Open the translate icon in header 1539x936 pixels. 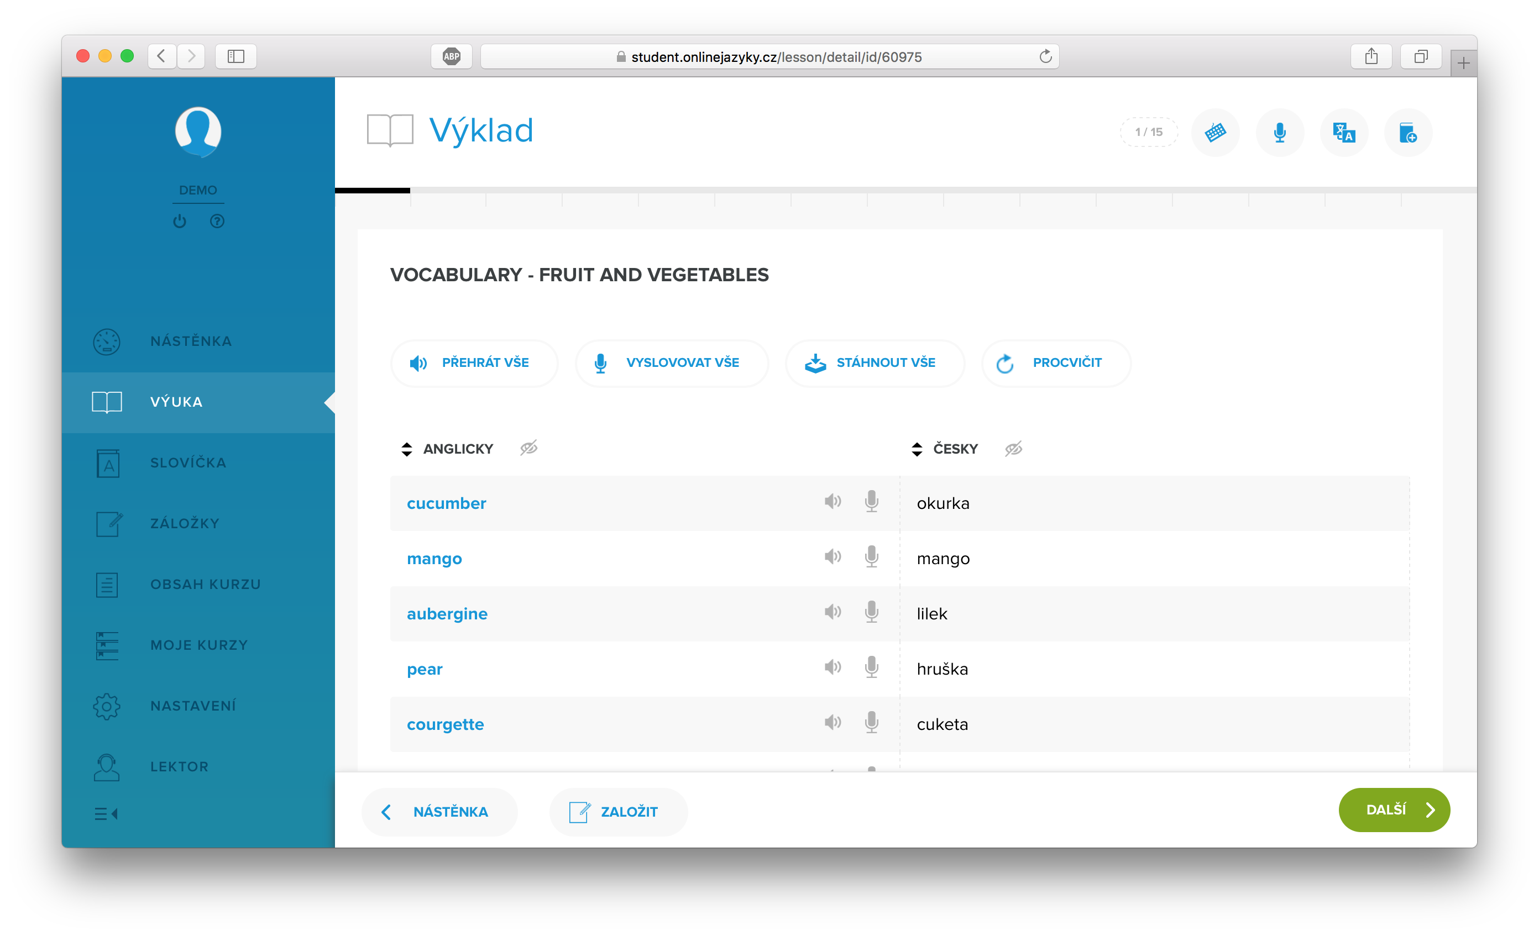(1343, 132)
